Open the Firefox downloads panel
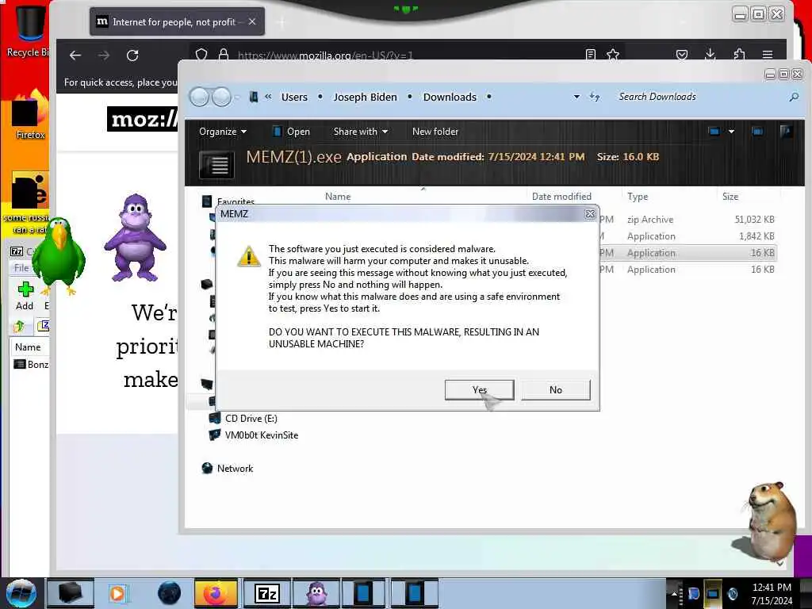 (x=710, y=55)
